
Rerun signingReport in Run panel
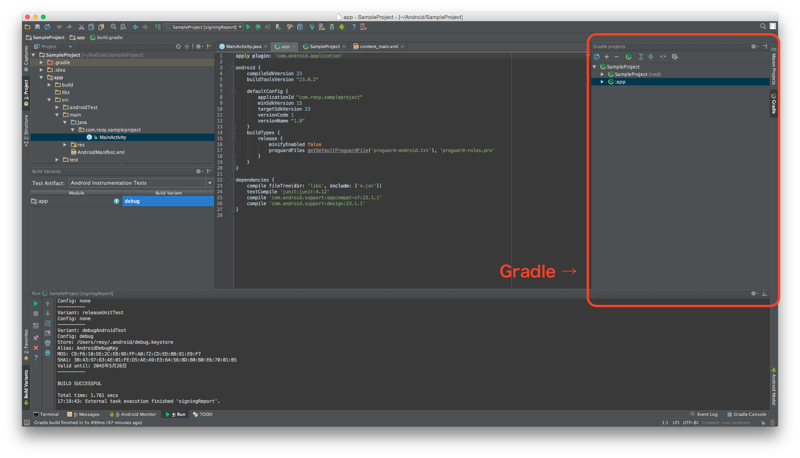tap(35, 304)
